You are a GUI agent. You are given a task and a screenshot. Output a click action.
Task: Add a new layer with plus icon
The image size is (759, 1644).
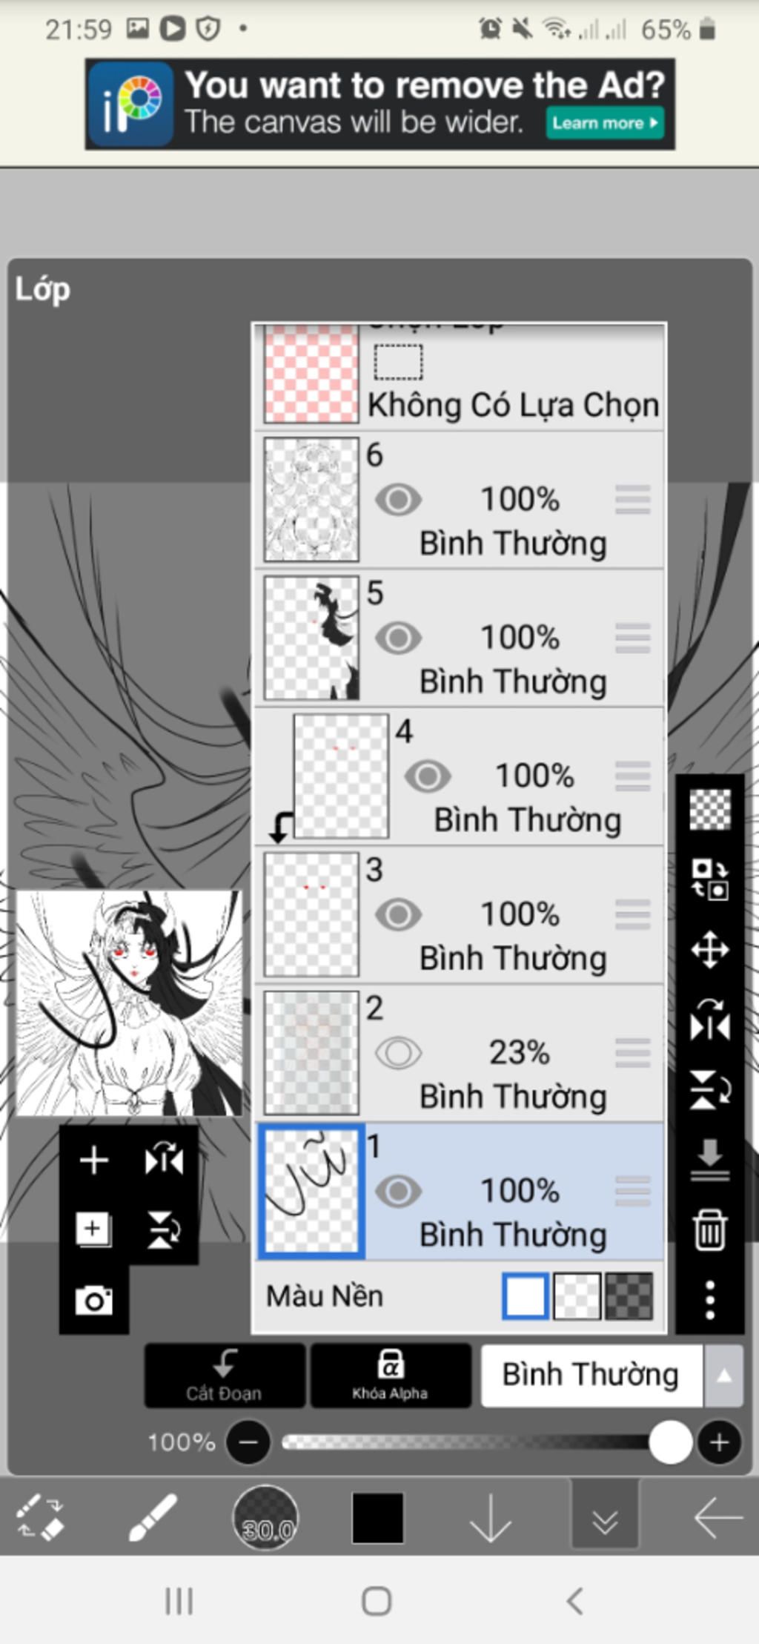[94, 1160]
